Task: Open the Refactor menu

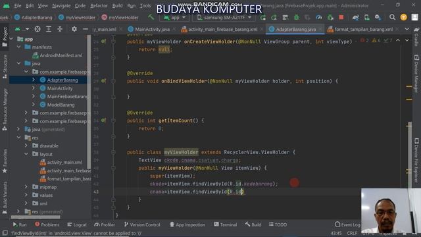Action: 99,6
